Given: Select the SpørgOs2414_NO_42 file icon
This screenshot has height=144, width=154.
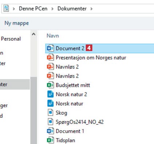Looking at the screenshot, I should pos(50,122).
